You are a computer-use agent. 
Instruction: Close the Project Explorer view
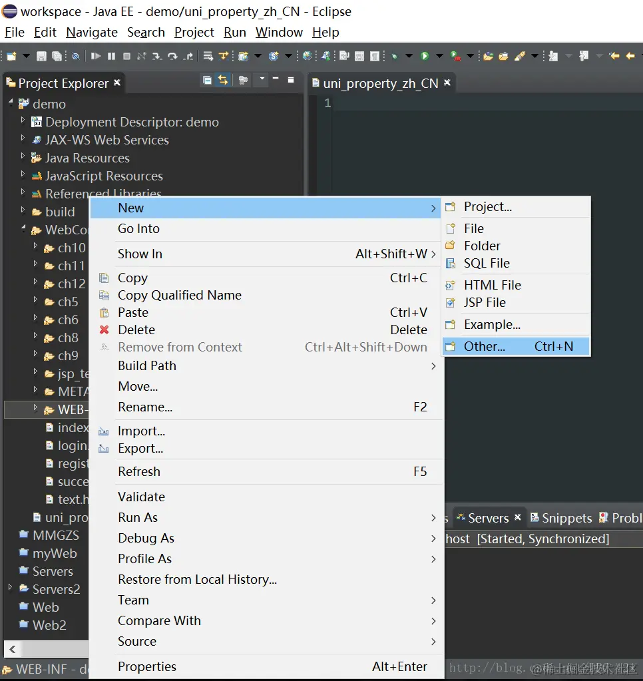pyautogui.click(x=116, y=82)
